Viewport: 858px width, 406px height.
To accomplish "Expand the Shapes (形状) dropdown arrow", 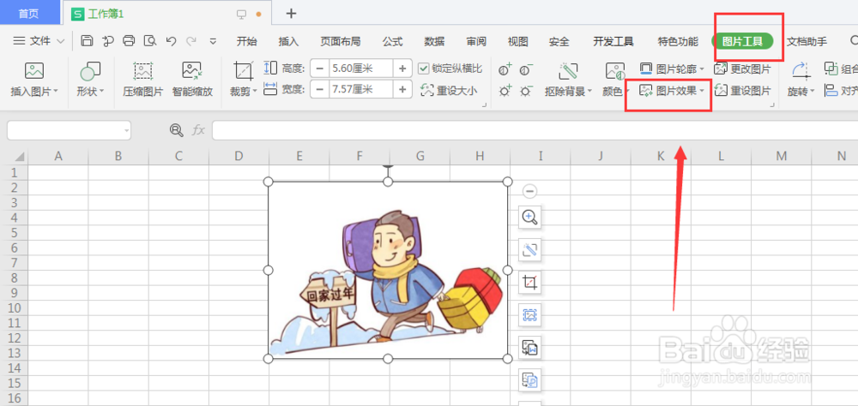I will (x=102, y=92).
